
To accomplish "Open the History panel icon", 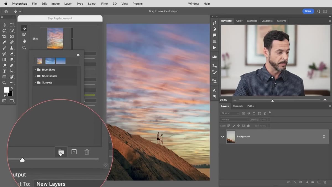I will coord(214,23).
